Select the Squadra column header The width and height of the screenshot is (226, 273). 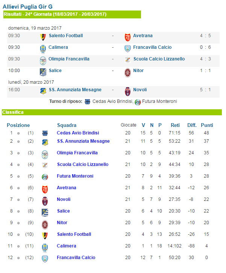67,125
